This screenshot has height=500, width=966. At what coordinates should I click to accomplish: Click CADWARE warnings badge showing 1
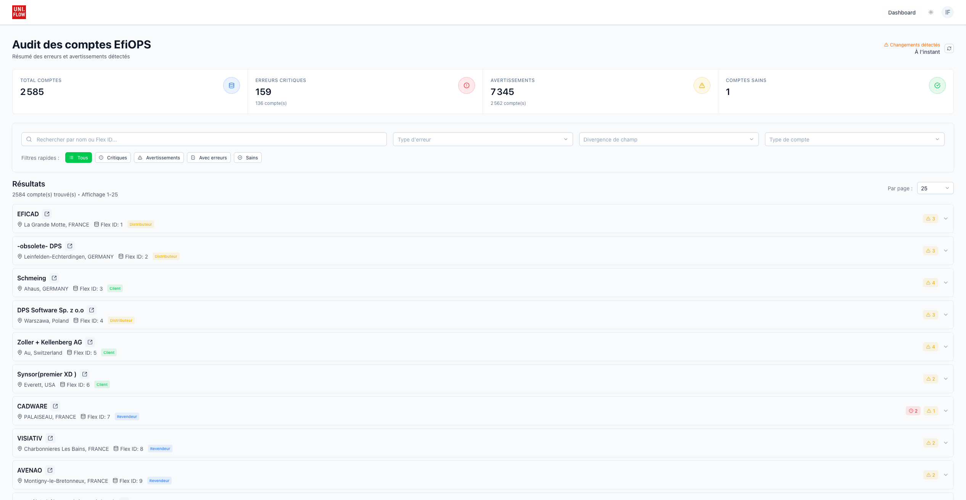coord(931,411)
